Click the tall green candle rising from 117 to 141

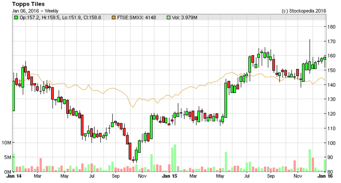pos(226,100)
